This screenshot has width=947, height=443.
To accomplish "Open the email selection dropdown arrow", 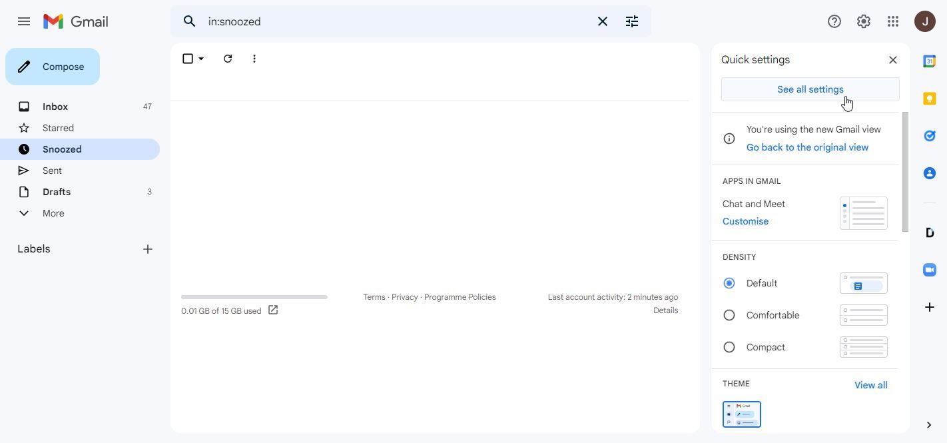I will pyautogui.click(x=200, y=59).
